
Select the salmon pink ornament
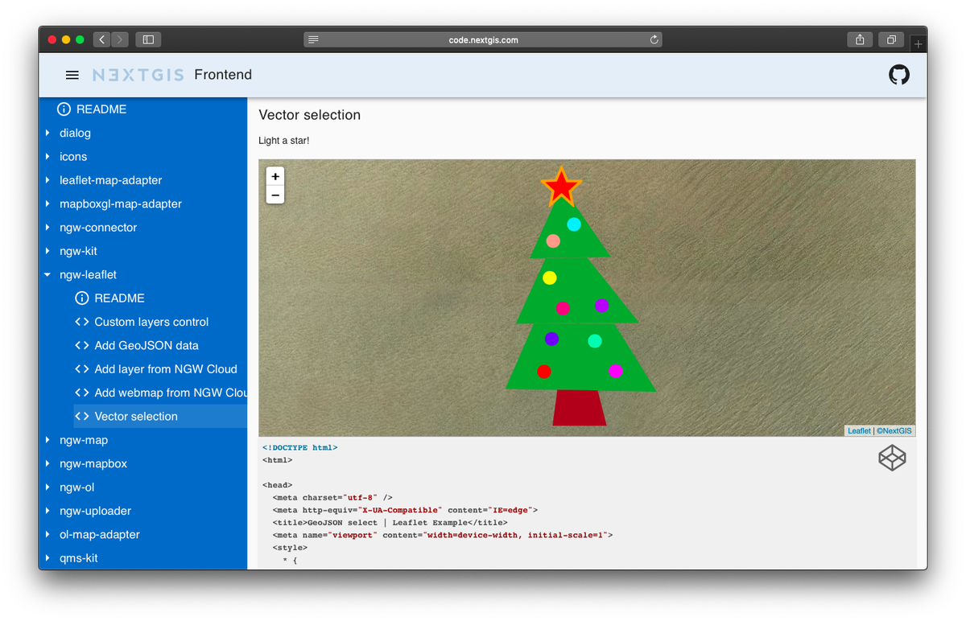coord(553,241)
